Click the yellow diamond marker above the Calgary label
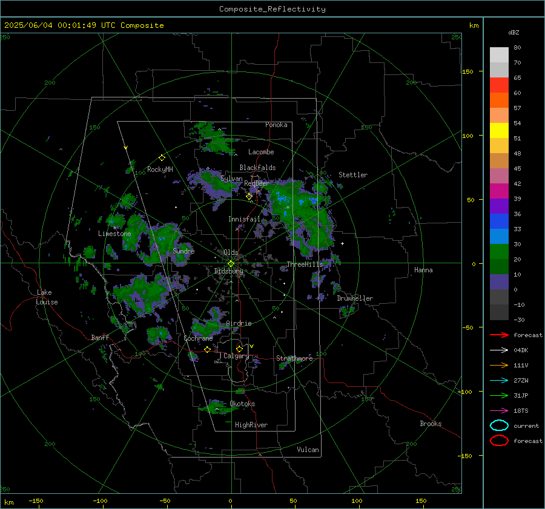Viewport: 545px width, 509px height. click(x=239, y=349)
